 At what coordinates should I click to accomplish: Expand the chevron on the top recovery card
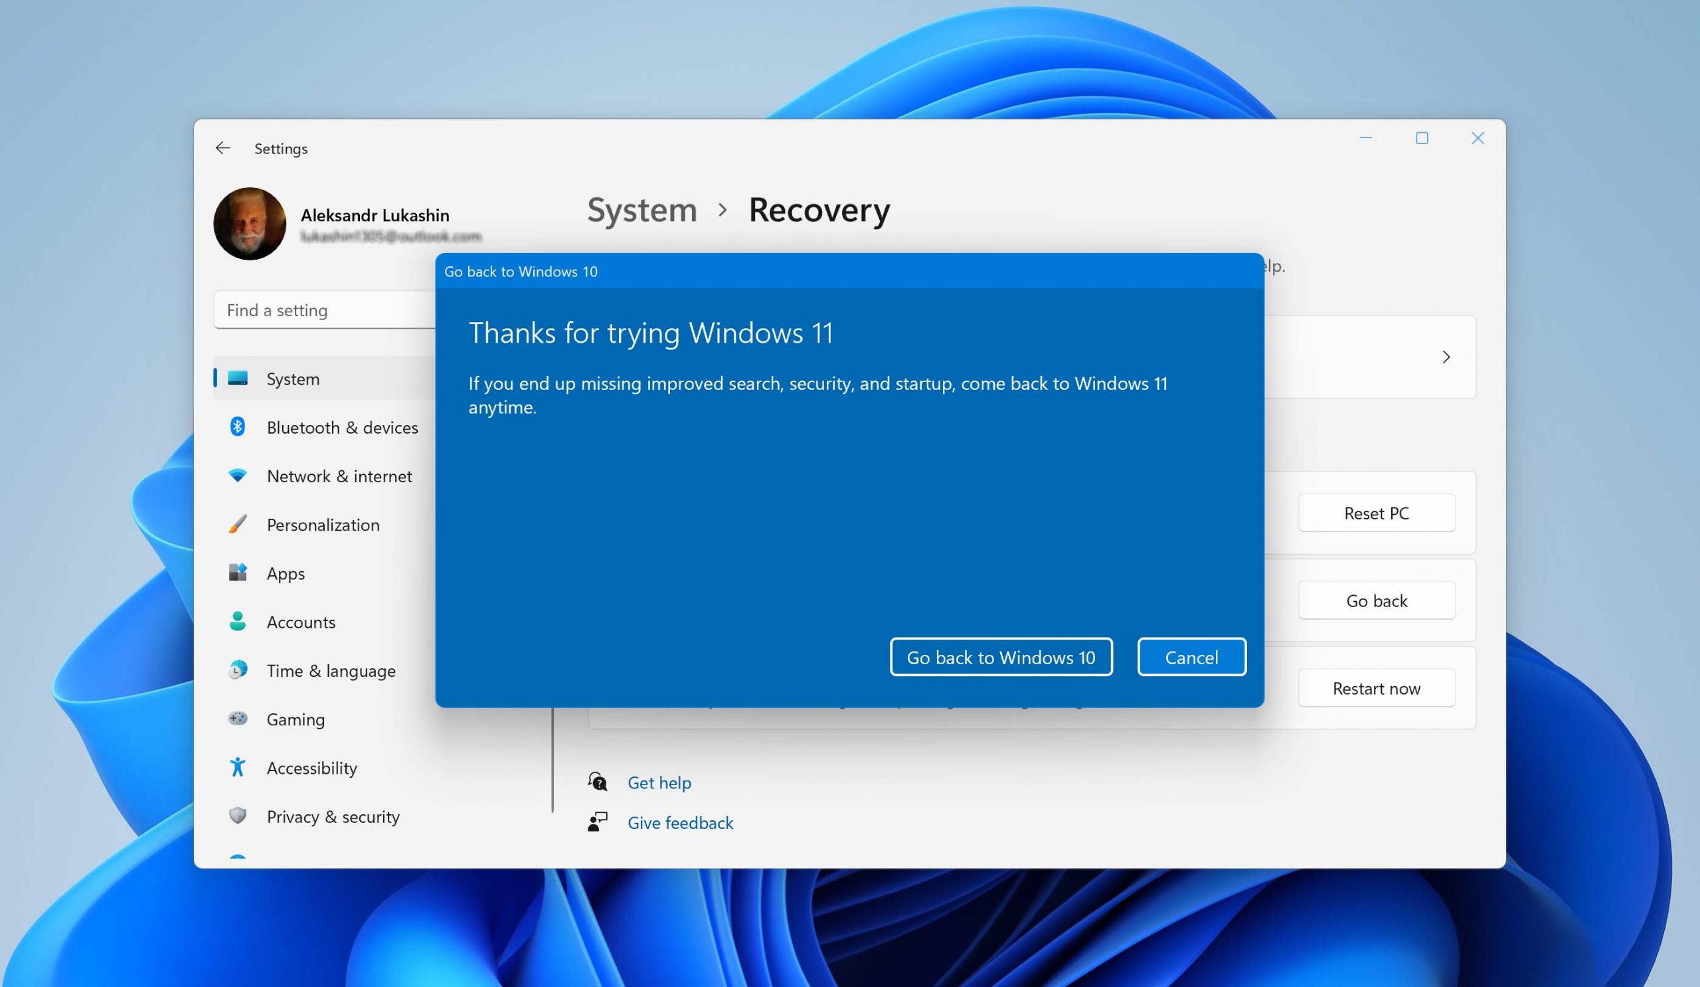point(1446,356)
